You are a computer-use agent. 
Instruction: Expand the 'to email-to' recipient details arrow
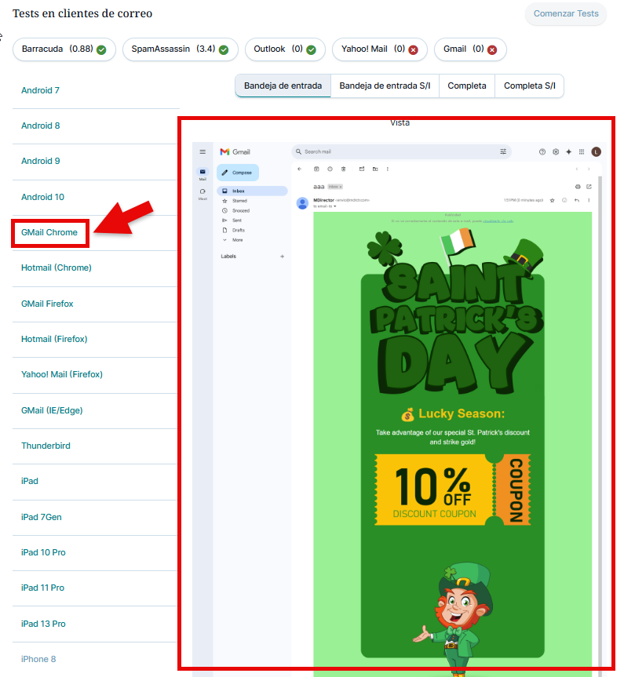click(x=335, y=206)
